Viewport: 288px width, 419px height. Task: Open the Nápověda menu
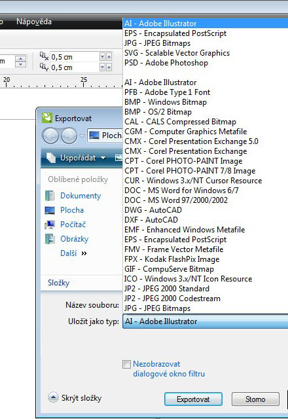34,22
